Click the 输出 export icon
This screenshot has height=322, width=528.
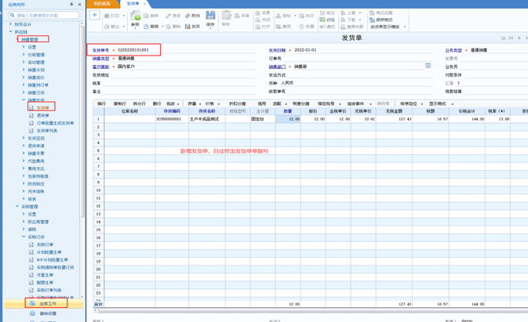pos(107,27)
